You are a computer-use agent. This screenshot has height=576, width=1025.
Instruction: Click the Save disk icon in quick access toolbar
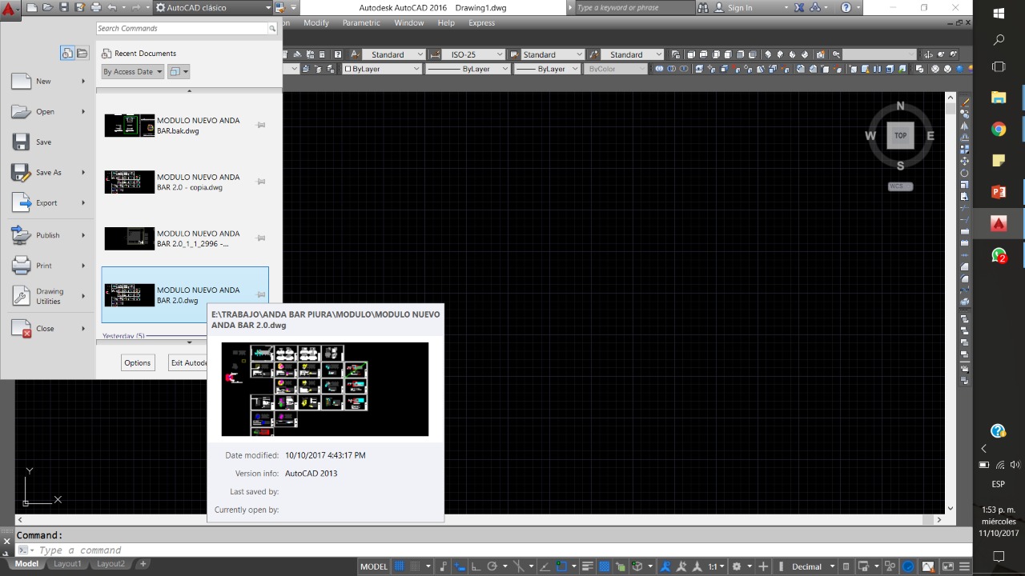64,7
